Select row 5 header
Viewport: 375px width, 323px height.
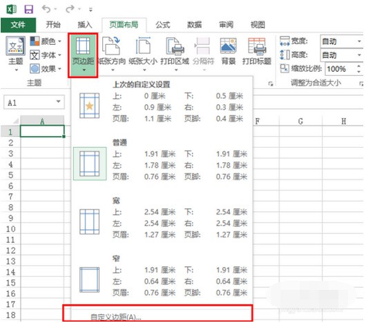click(10, 175)
